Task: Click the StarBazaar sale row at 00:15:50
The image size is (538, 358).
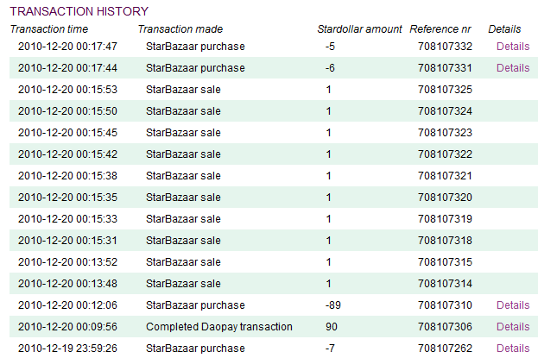Action: point(274,111)
